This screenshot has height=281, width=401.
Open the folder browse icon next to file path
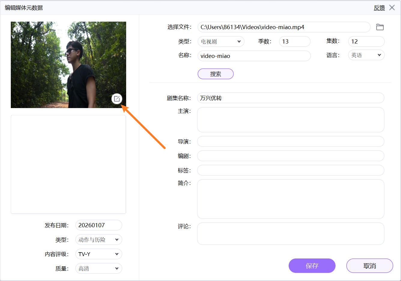click(x=380, y=27)
